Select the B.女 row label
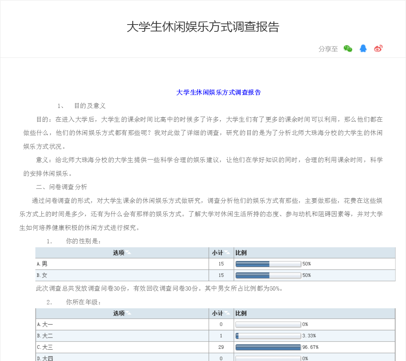This screenshot has height=361, width=406. click(42, 275)
